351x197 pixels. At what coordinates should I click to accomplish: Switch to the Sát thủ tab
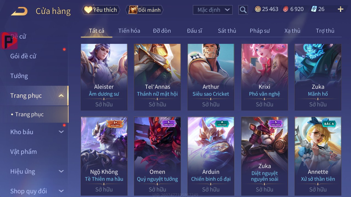coord(227,31)
